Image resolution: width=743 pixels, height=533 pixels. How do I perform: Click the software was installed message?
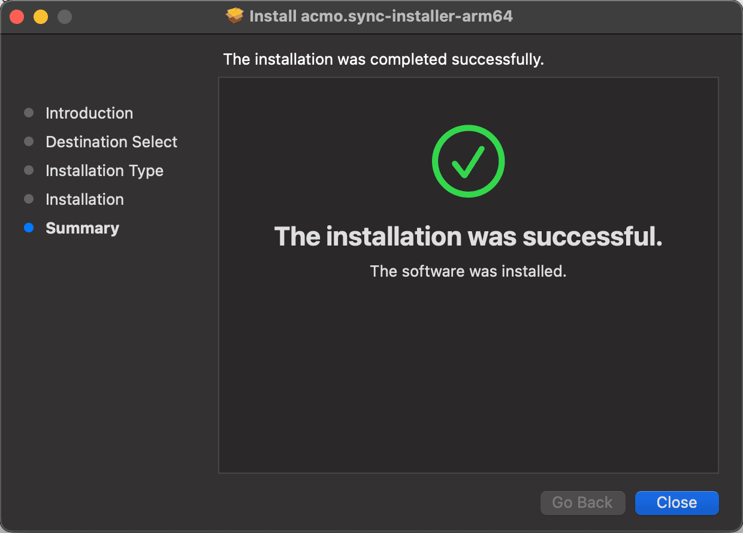tap(468, 271)
